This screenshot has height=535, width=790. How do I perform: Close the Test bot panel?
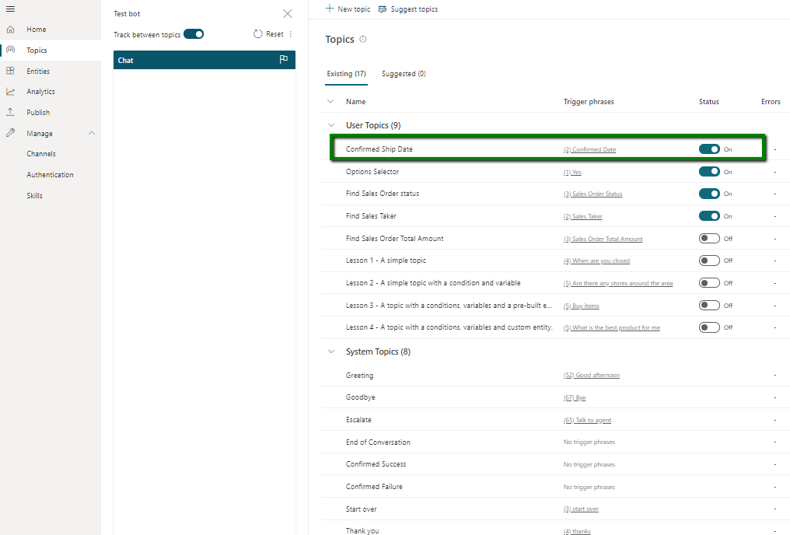(288, 14)
